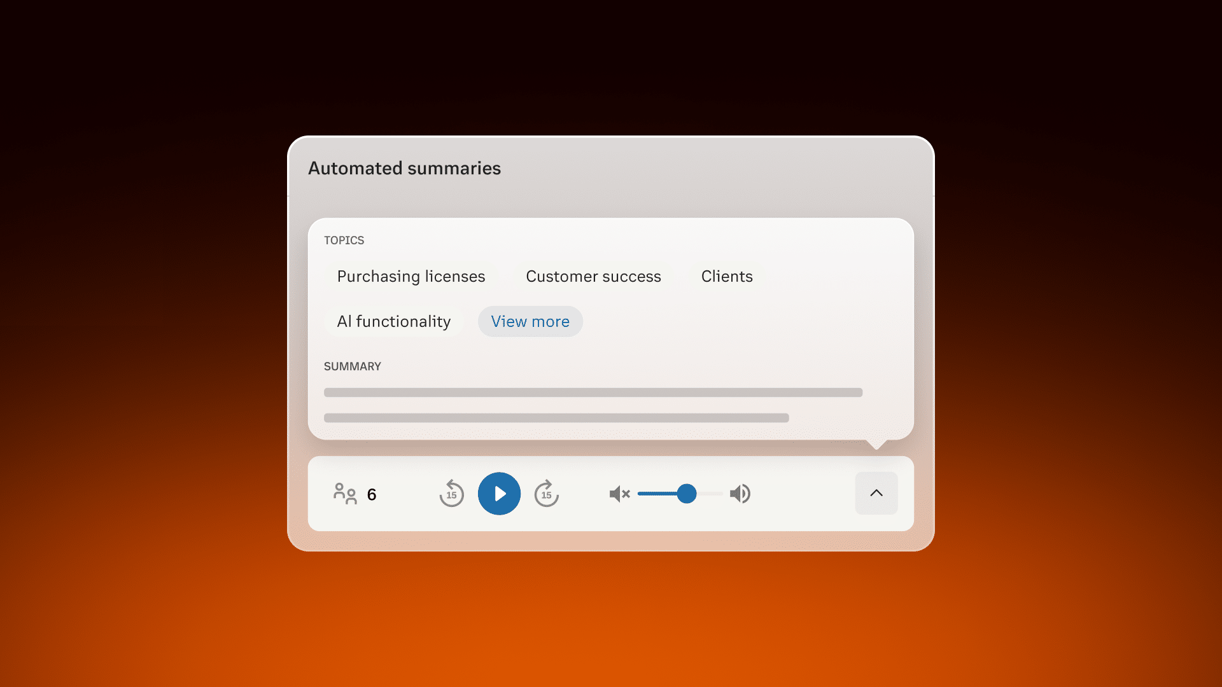
Task: Click the skip back 15 seconds icon
Action: pyautogui.click(x=451, y=493)
